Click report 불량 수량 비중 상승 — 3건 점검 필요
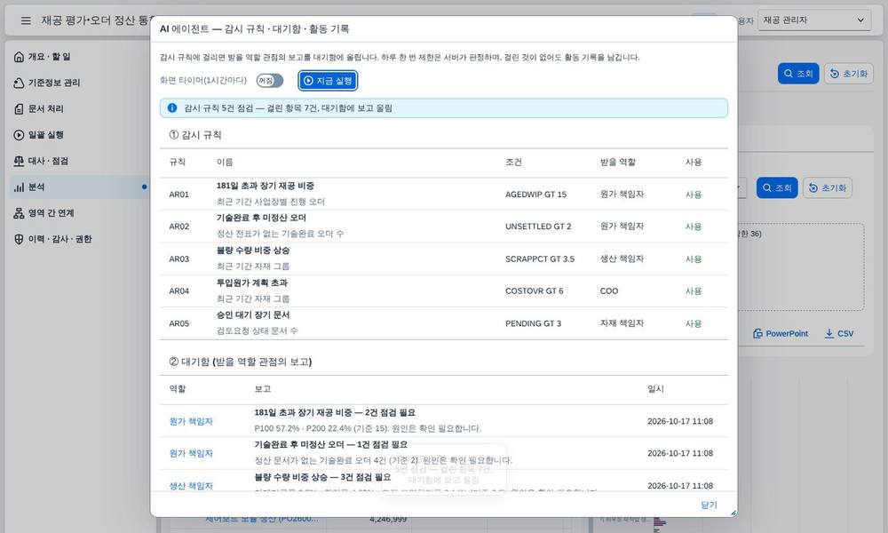The width and height of the screenshot is (888, 533). pyautogui.click(x=322, y=478)
